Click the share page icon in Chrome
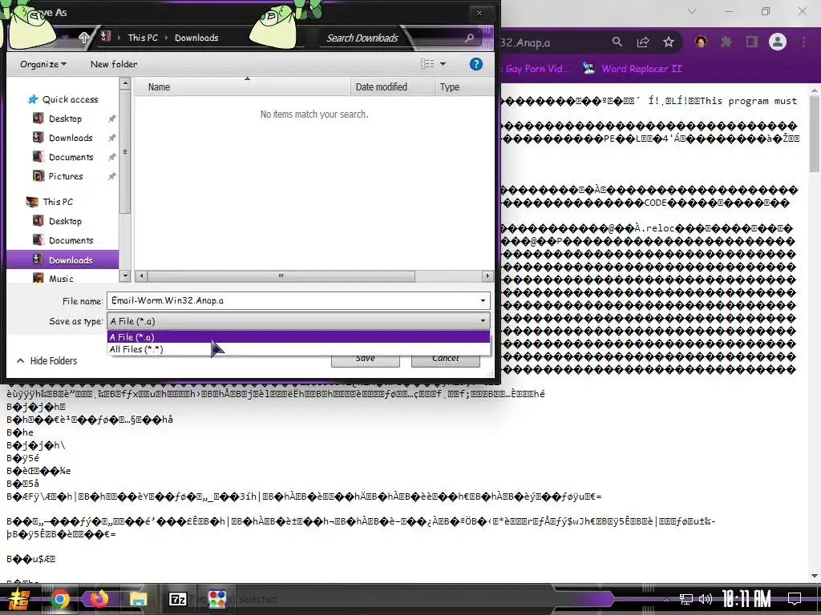 pos(643,42)
